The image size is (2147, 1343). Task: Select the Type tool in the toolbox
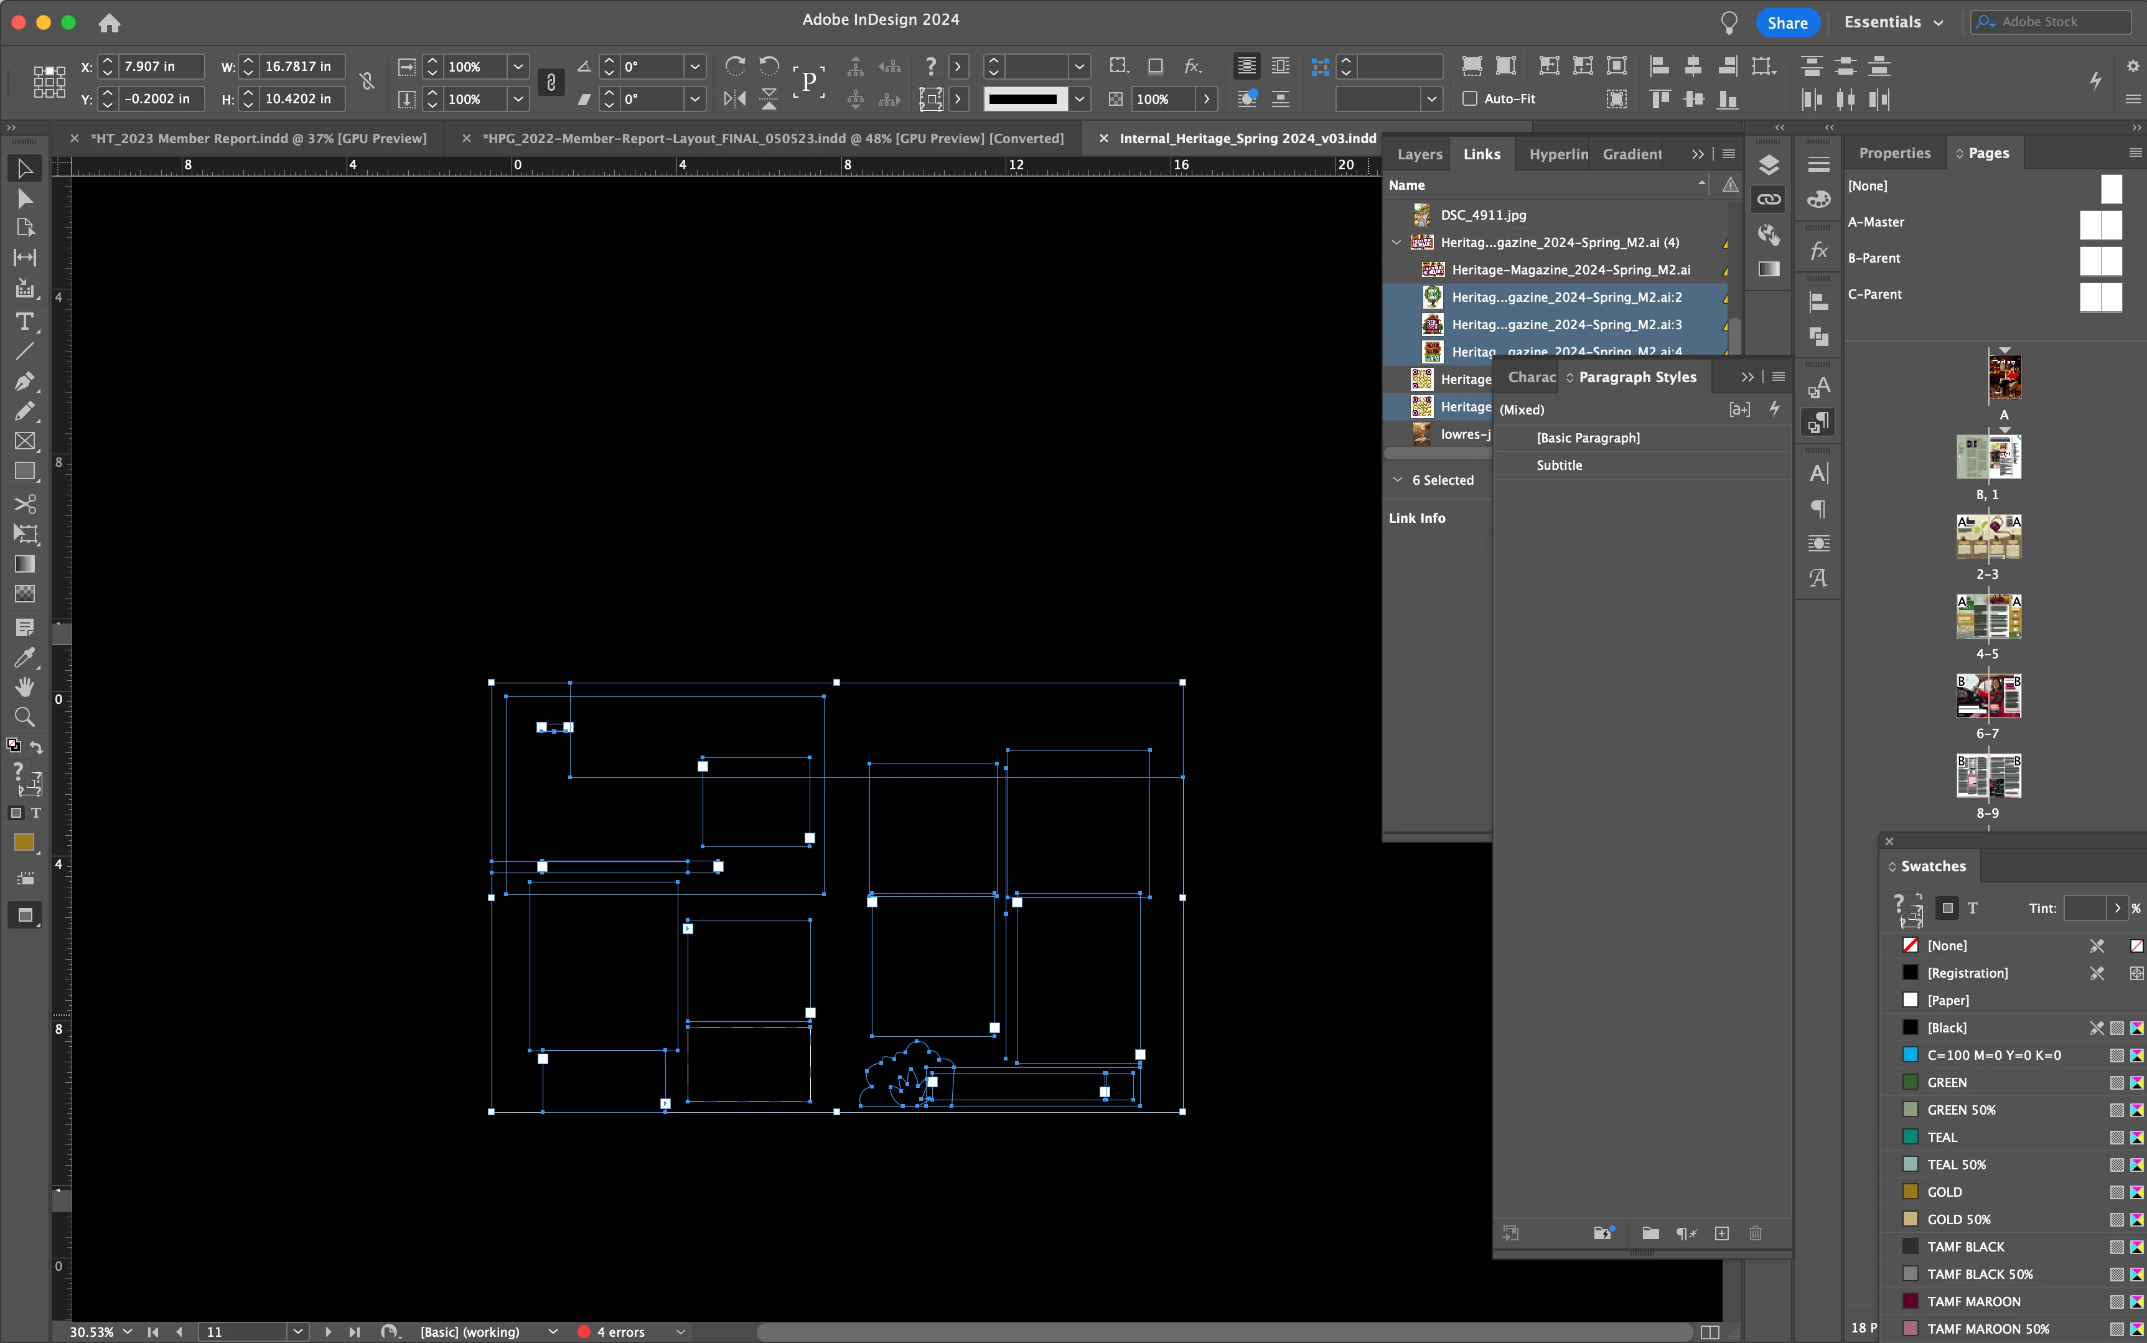point(25,322)
